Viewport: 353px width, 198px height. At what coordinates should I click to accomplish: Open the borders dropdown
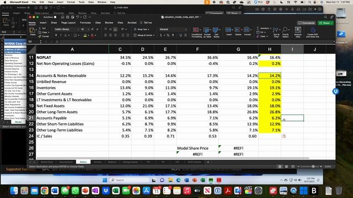tap(78, 35)
